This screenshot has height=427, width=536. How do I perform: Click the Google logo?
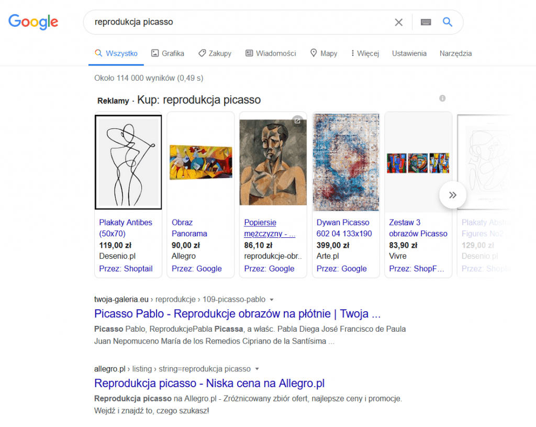33,22
